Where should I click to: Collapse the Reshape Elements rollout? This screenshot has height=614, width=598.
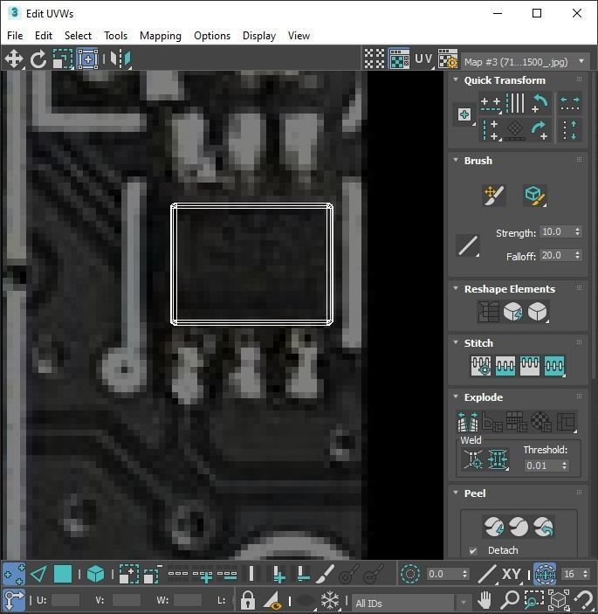[456, 288]
